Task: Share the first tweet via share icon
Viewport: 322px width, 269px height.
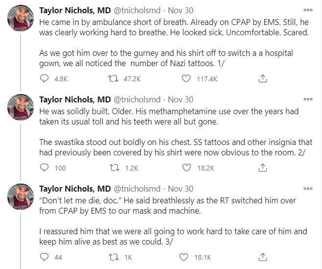Action: 262,78
